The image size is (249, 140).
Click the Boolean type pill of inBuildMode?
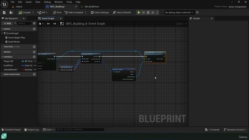27,70
